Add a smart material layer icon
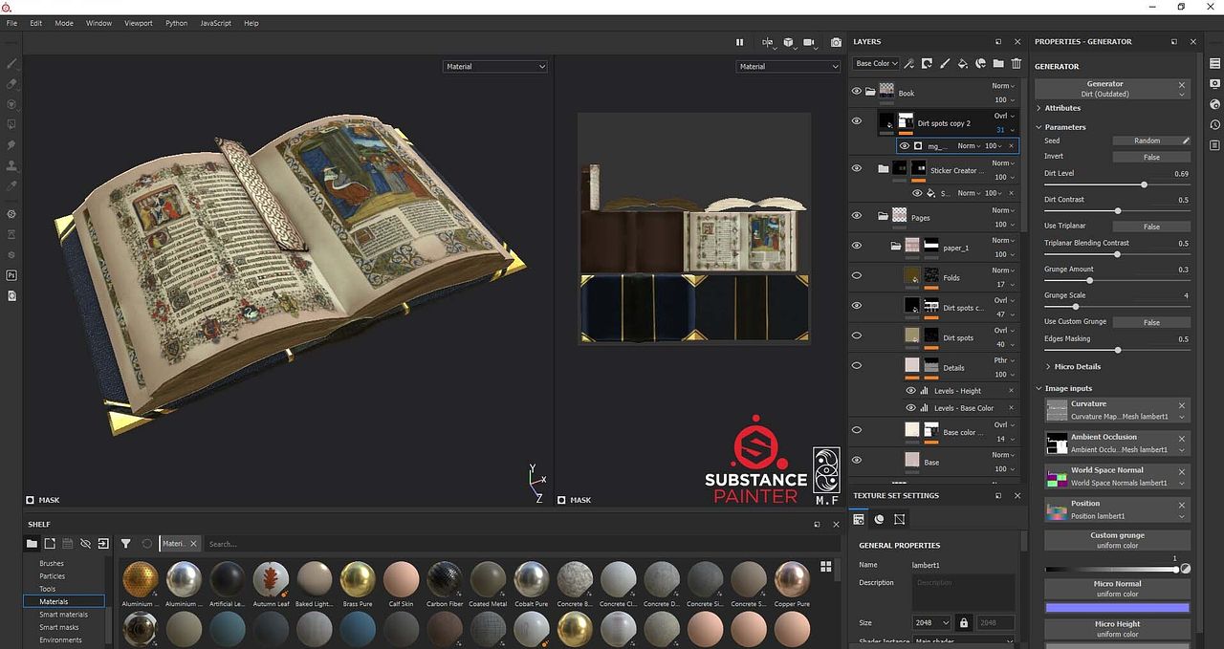This screenshot has height=649, width=1224. (x=980, y=64)
